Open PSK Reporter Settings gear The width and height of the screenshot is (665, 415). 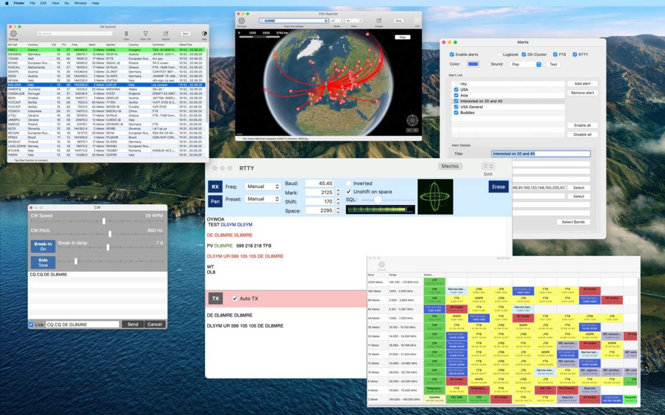coord(242,21)
